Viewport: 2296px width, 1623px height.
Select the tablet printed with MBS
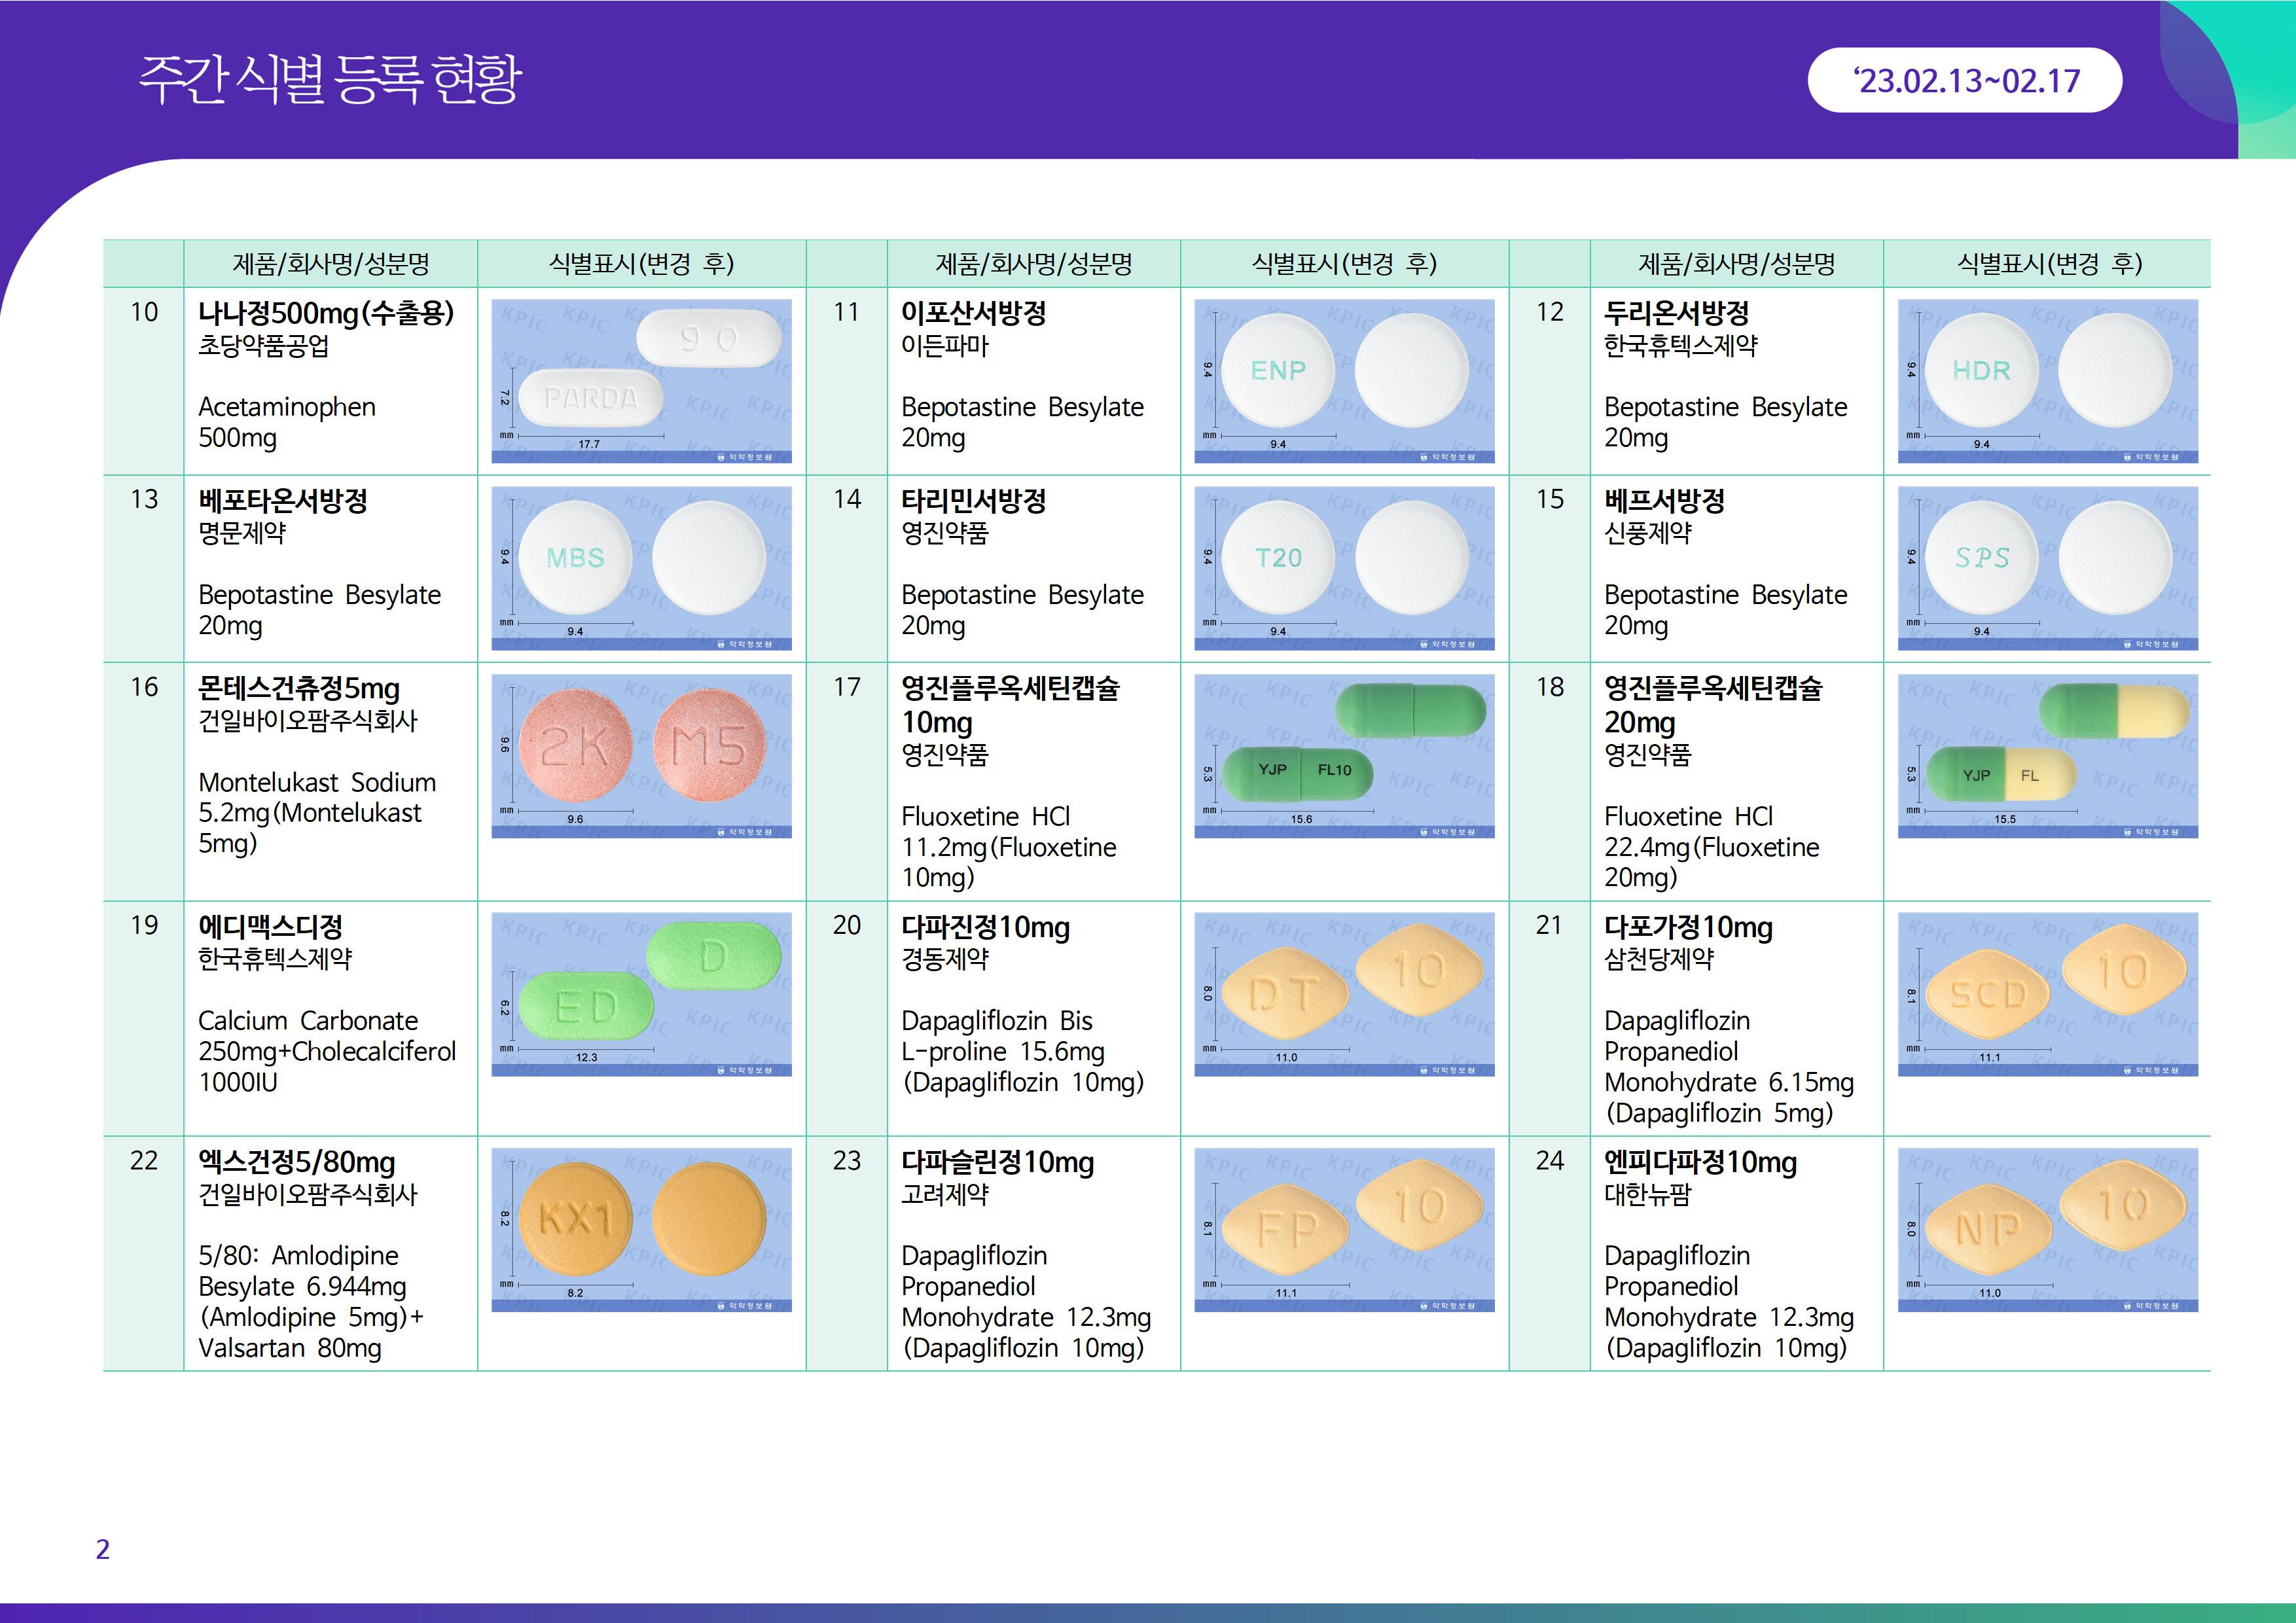[x=575, y=557]
